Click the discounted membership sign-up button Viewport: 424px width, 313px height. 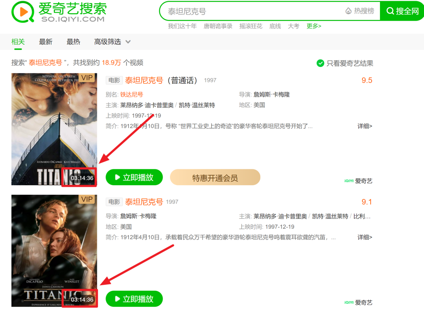point(215,177)
